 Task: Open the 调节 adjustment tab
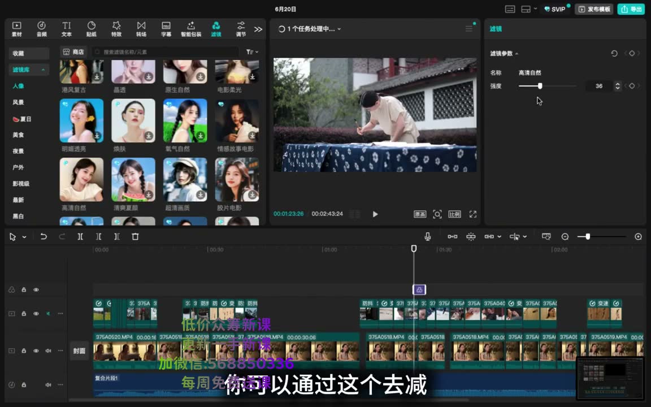point(241,29)
